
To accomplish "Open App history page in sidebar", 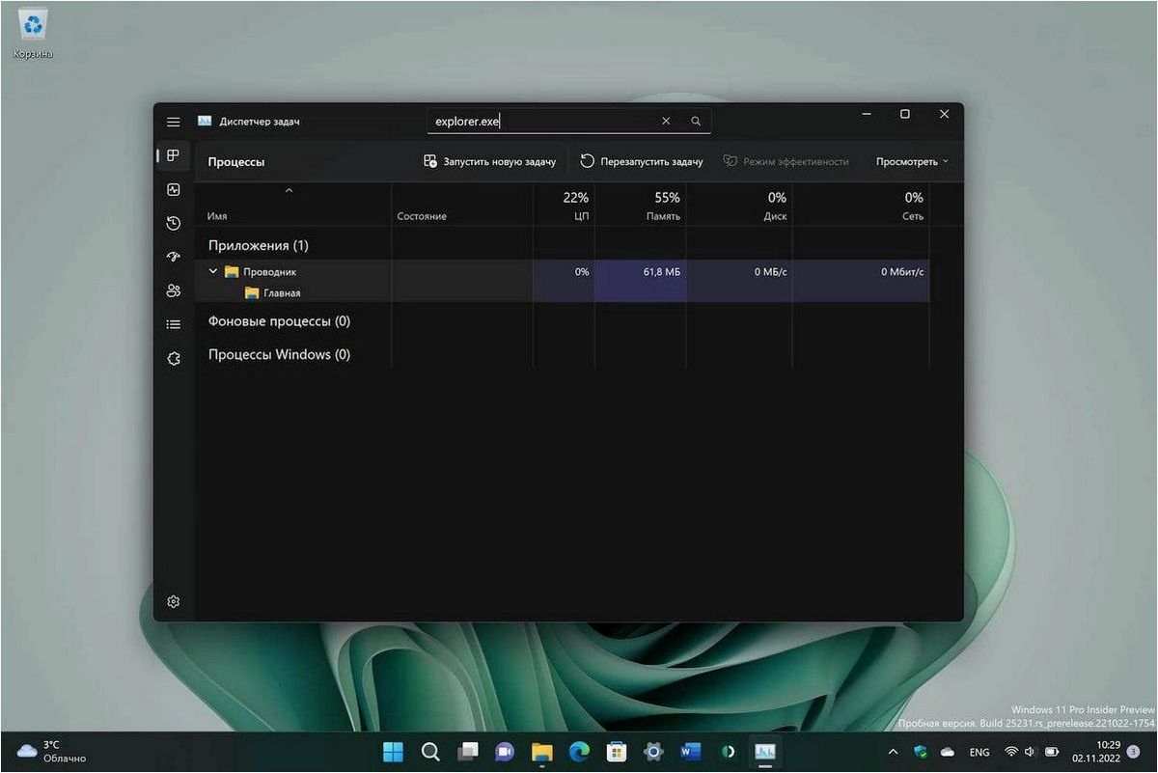I will click(x=174, y=223).
